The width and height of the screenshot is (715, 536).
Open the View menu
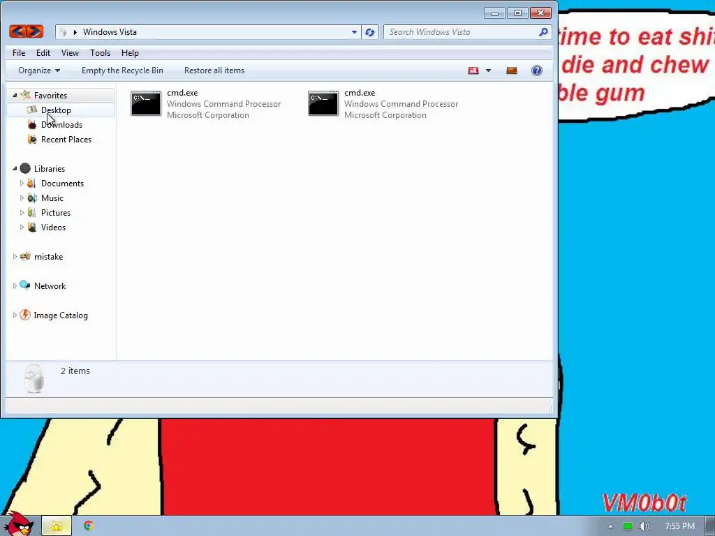tap(71, 53)
